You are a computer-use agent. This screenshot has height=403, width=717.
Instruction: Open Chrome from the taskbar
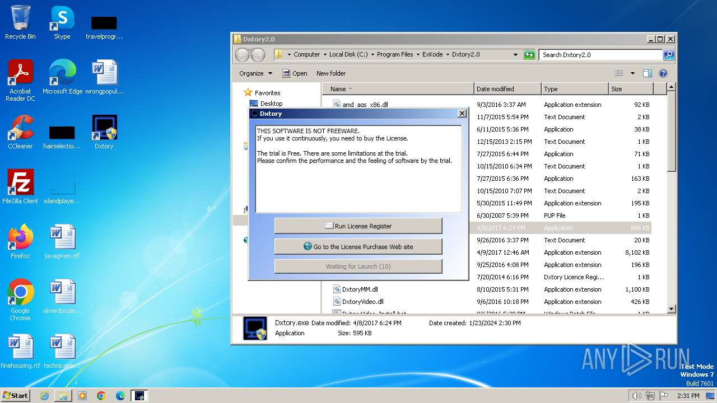click(101, 396)
